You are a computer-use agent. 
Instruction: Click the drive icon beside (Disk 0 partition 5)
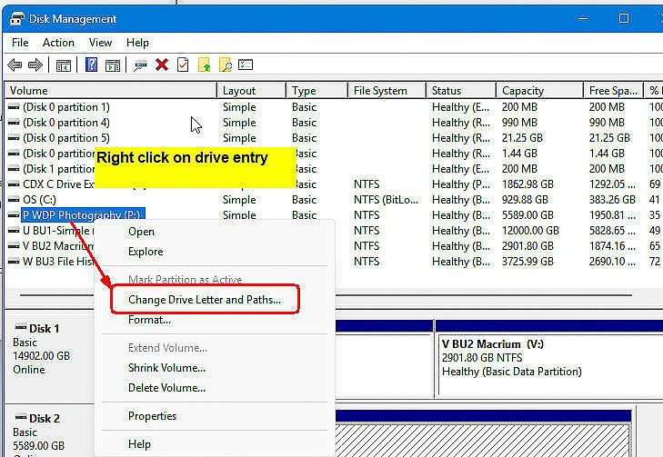coord(14,138)
